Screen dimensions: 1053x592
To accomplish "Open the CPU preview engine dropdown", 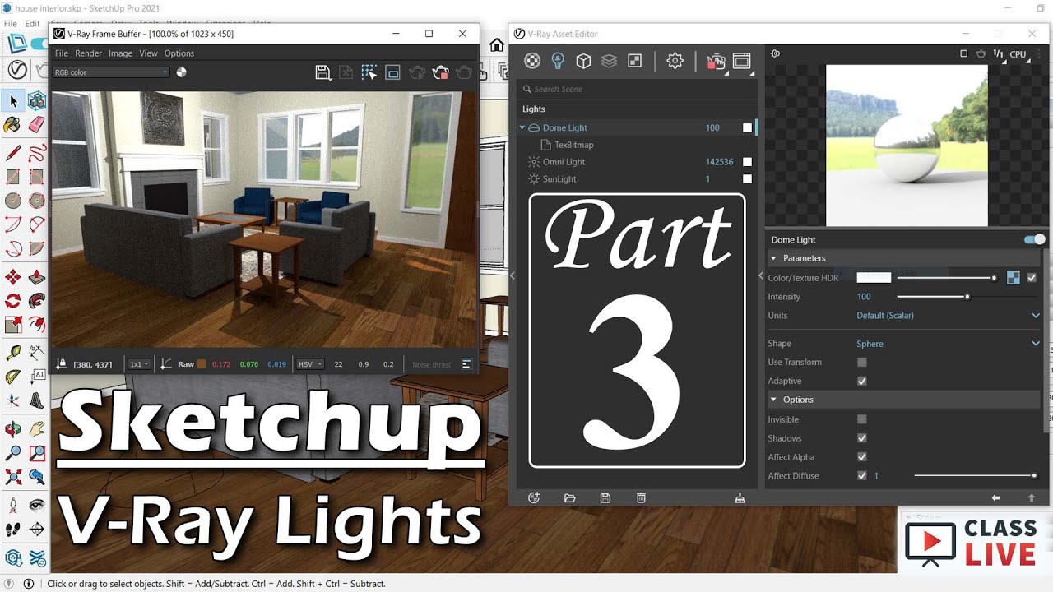I will tap(1020, 54).
